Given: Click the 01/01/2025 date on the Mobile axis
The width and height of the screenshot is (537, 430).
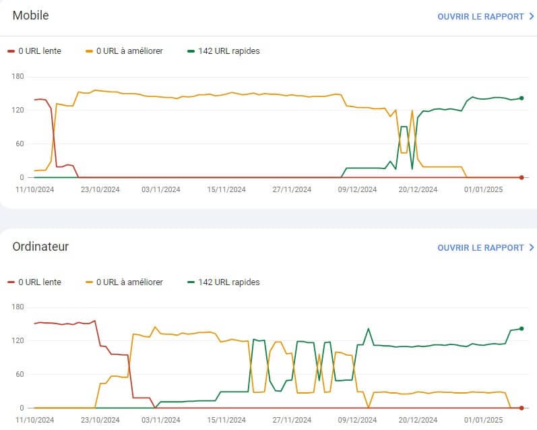Looking at the screenshot, I should click(483, 189).
